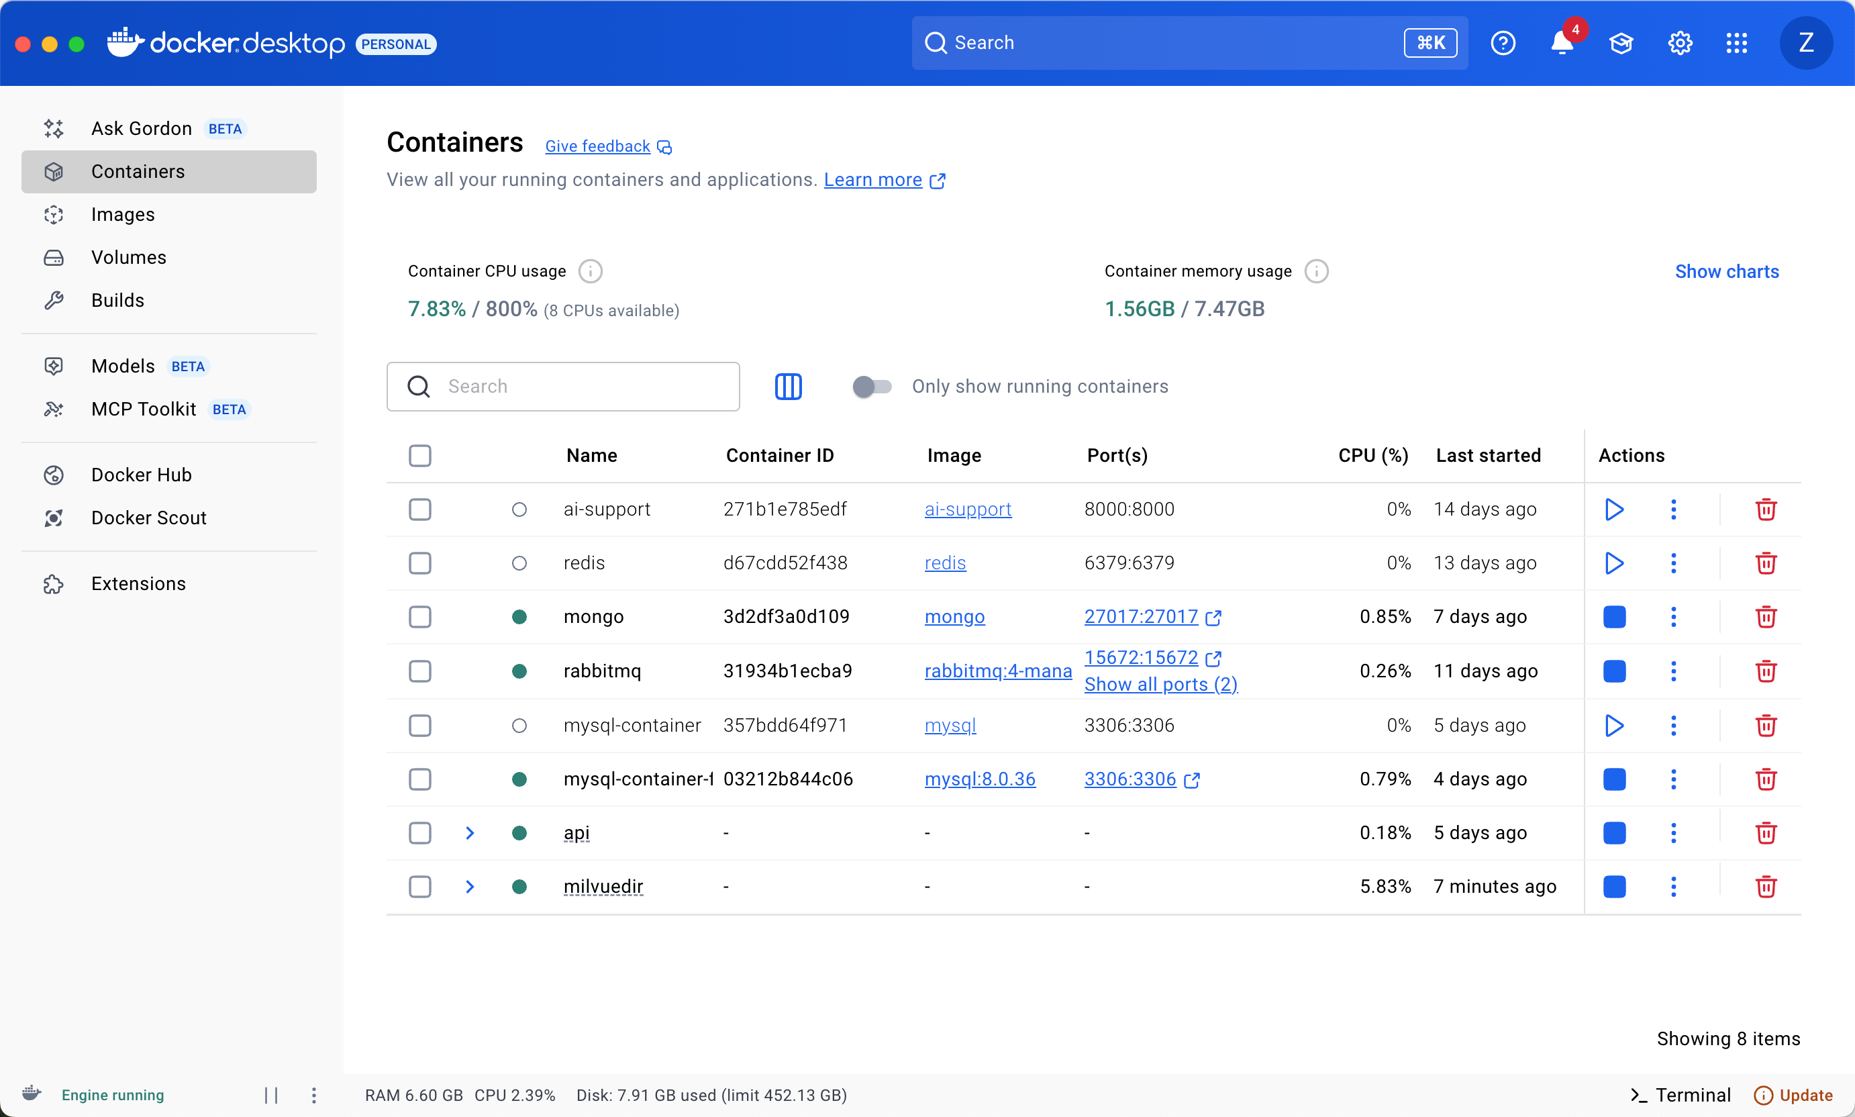Delete the ai-support container
Image resolution: width=1855 pixels, height=1117 pixels.
click(x=1766, y=509)
